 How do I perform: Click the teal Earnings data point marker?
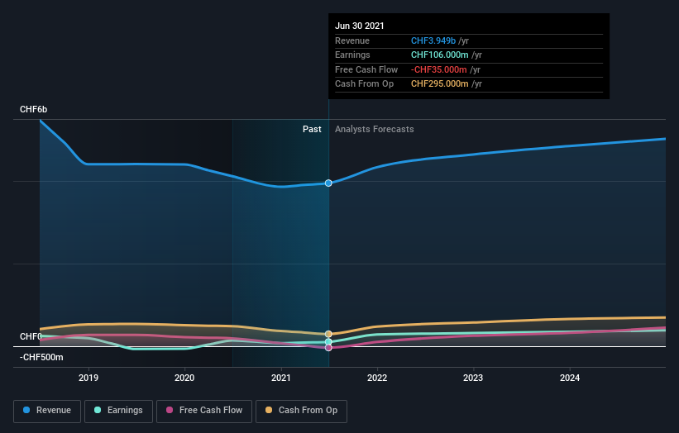click(x=328, y=342)
